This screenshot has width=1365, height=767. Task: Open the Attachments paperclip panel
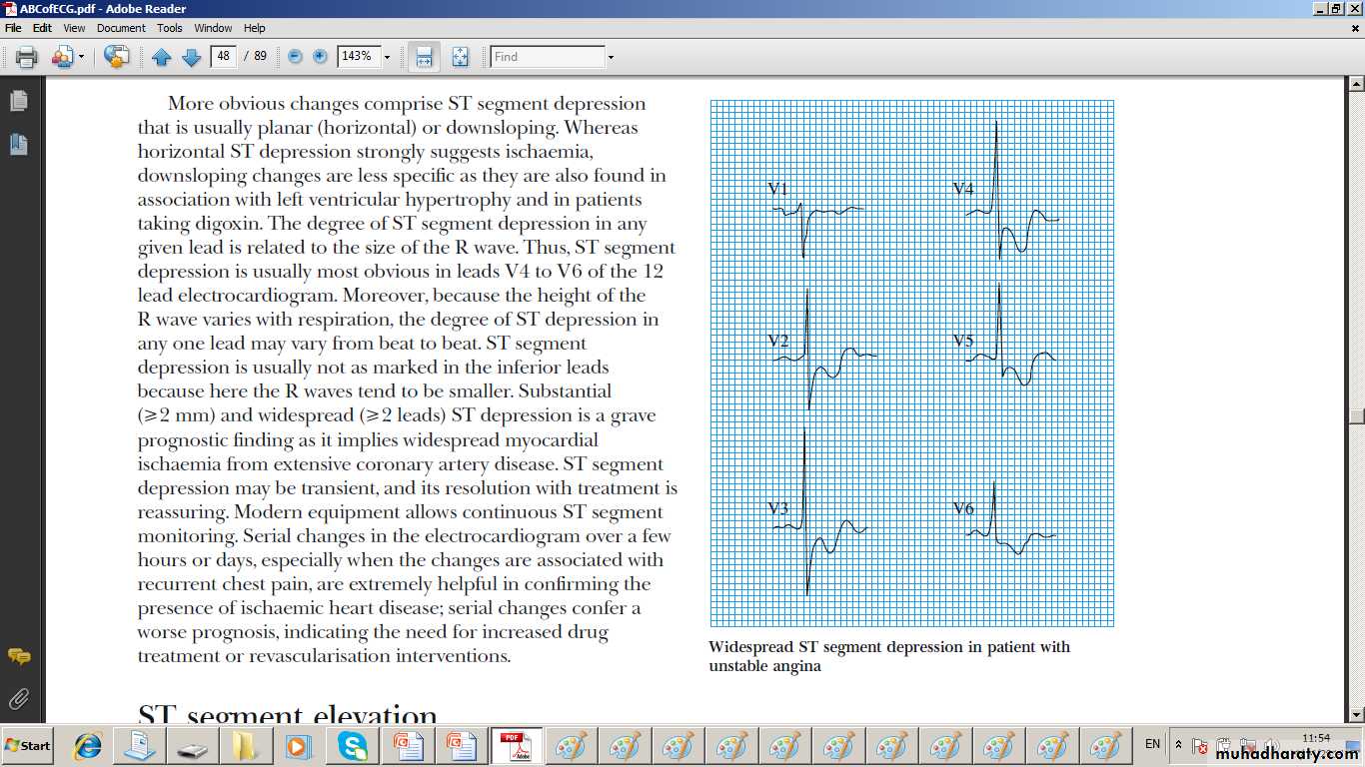[x=18, y=698]
